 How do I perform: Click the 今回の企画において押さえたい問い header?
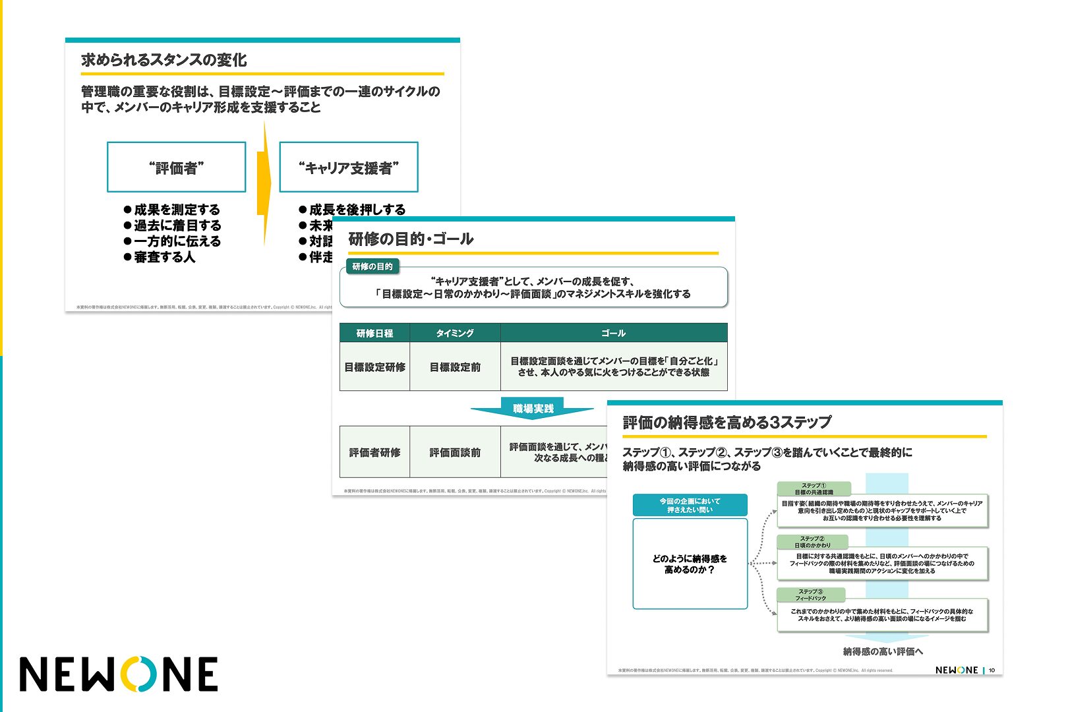point(690,505)
